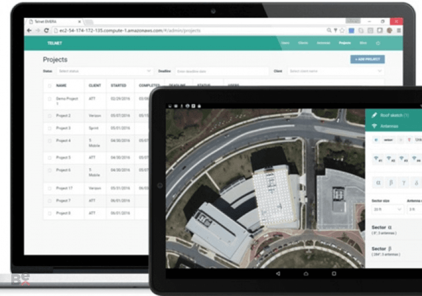Expand the Sector size 20 ft dropdown
Image resolution: width=422 pixels, height=296 pixels.
[387, 209]
